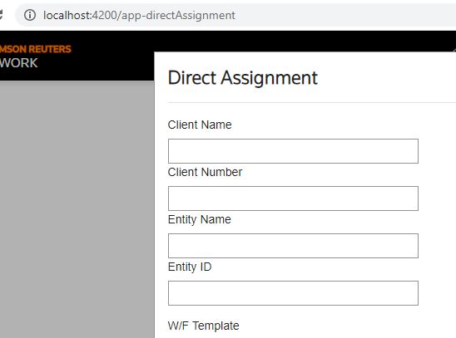Click the divider below Direct Assignment title
Viewport: 456px width, 338px height.
click(x=312, y=102)
